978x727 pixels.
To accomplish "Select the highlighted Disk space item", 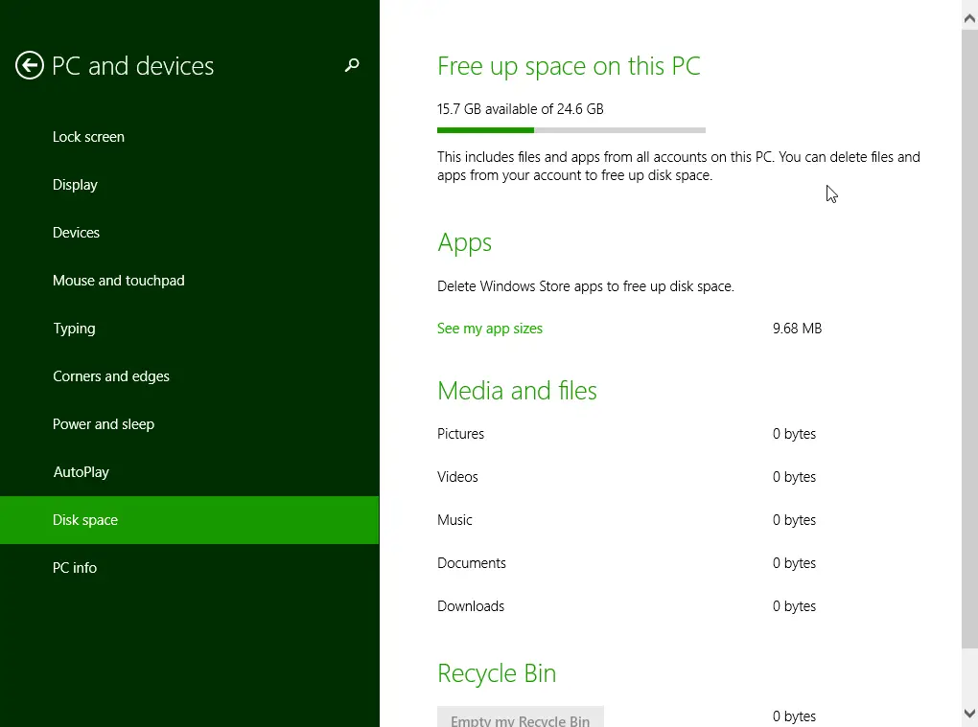I will [189, 520].
